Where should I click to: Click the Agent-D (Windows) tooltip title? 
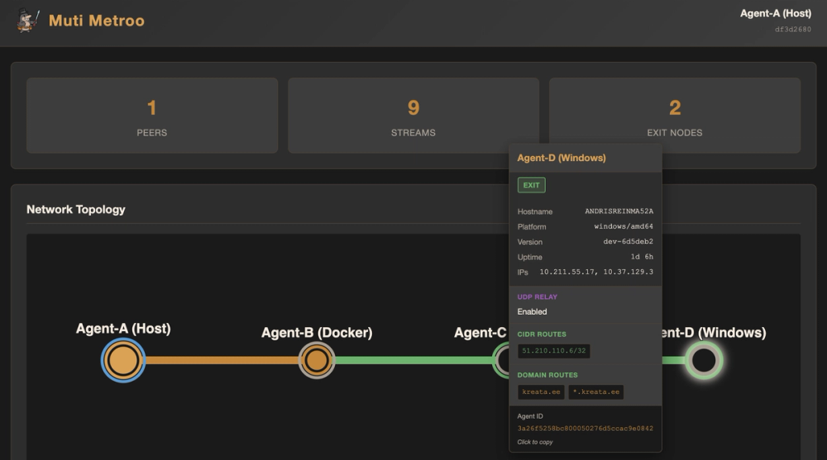[562, 158]
